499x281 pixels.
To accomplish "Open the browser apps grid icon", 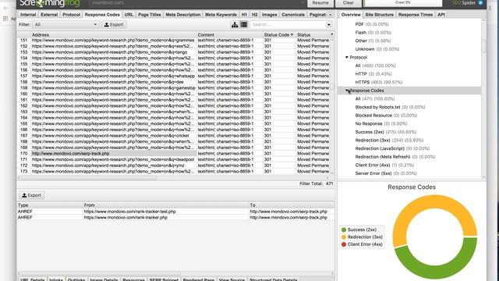I will (5, 19).
